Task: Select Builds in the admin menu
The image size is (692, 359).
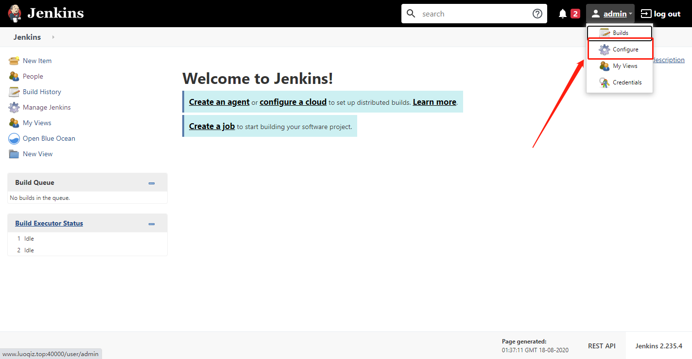Action: pyautogui.click(x=620, y=33)
